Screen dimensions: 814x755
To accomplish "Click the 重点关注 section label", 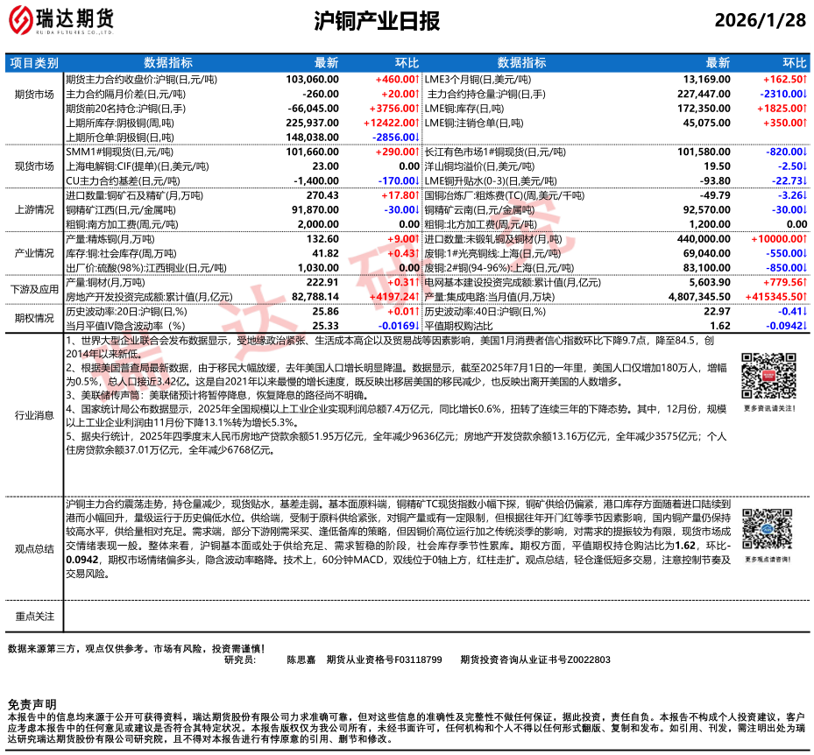I will [34, 616].
